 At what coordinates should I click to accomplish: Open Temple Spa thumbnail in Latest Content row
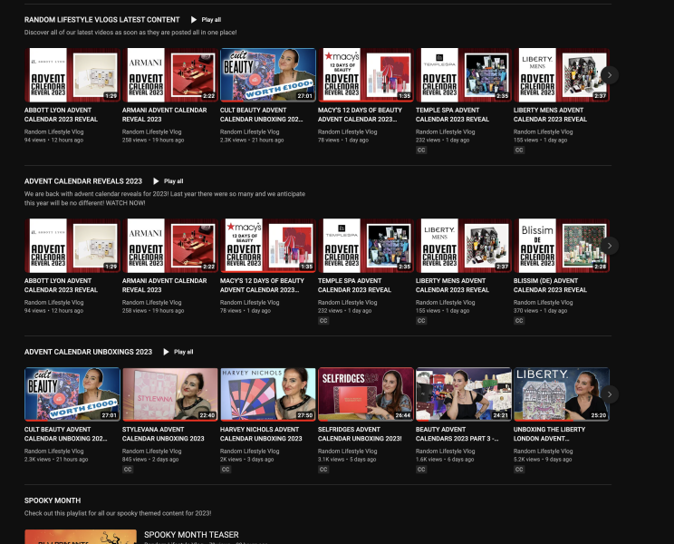click(x=464, y=75)
